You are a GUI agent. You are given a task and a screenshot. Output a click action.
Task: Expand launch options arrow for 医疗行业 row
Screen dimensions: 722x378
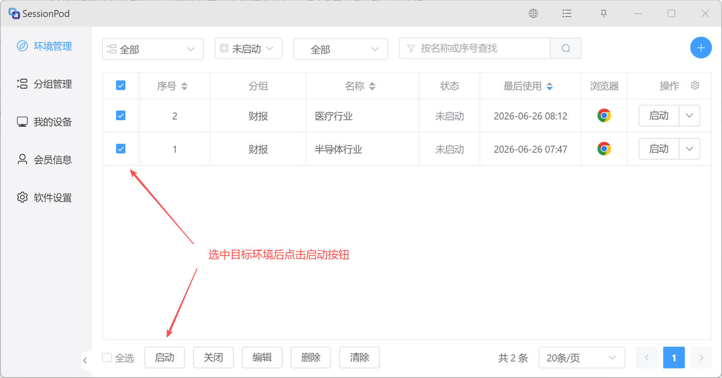(689, 116)
